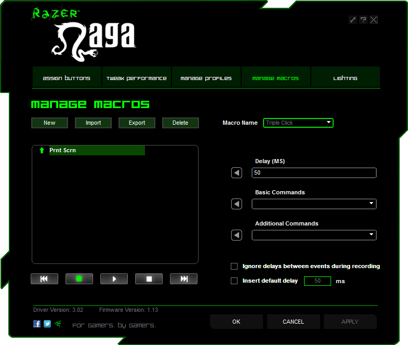Click the Export button

[x=137, y=123]
